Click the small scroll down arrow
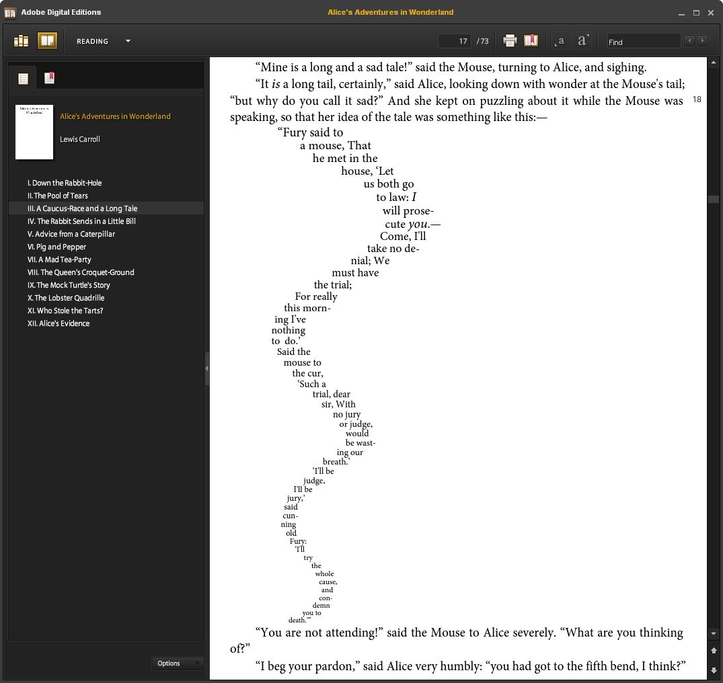Screen dimensions: 723x683 click(x=714, y=634)
